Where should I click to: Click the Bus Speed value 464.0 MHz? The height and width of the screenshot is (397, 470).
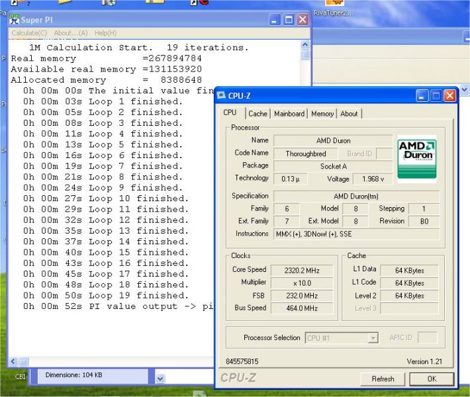click(x=302, y=308)
